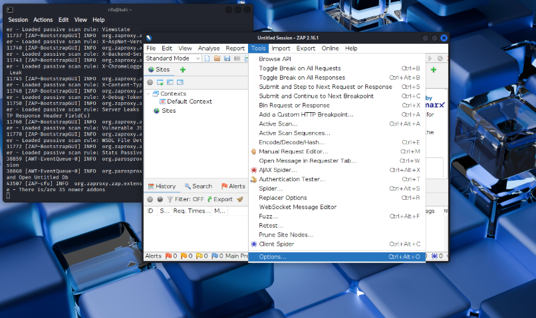Click New Session icon in ZAP toolbar

tap(207, 58)
